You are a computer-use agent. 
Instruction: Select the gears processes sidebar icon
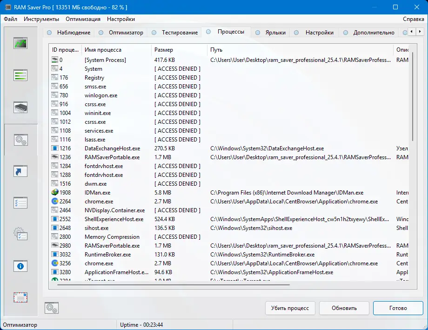click(20, 140)
